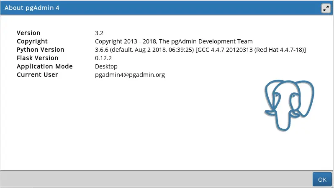Click the About pgAdmin 4 title
This screenshot has height=188, width=334.
[x=32, y=8]
